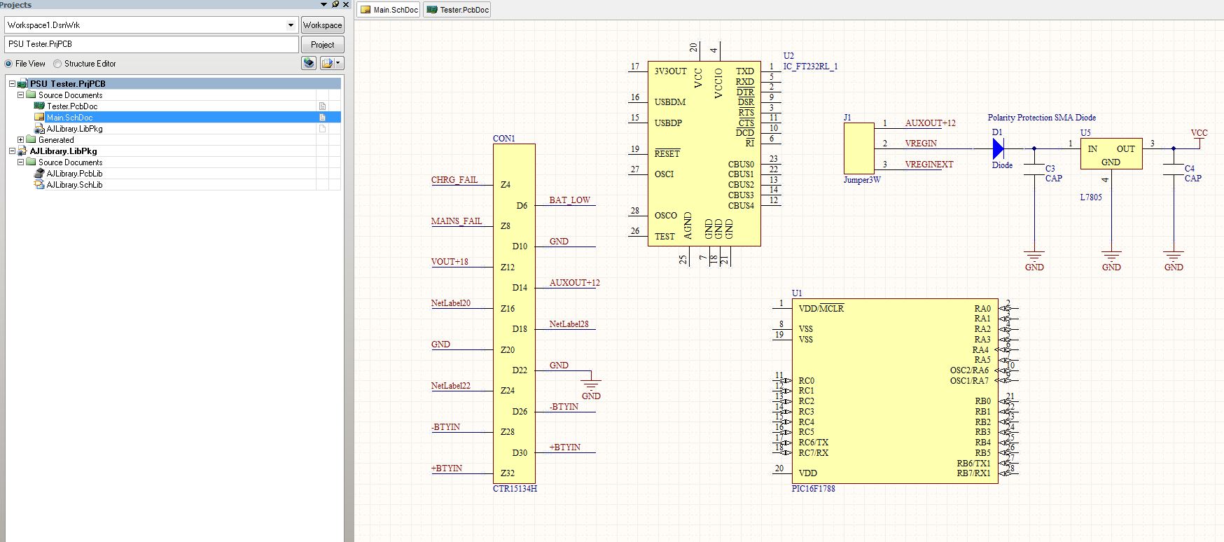Expand the Generated folder
Viewport: 1224px width, 542px height.
20,140
